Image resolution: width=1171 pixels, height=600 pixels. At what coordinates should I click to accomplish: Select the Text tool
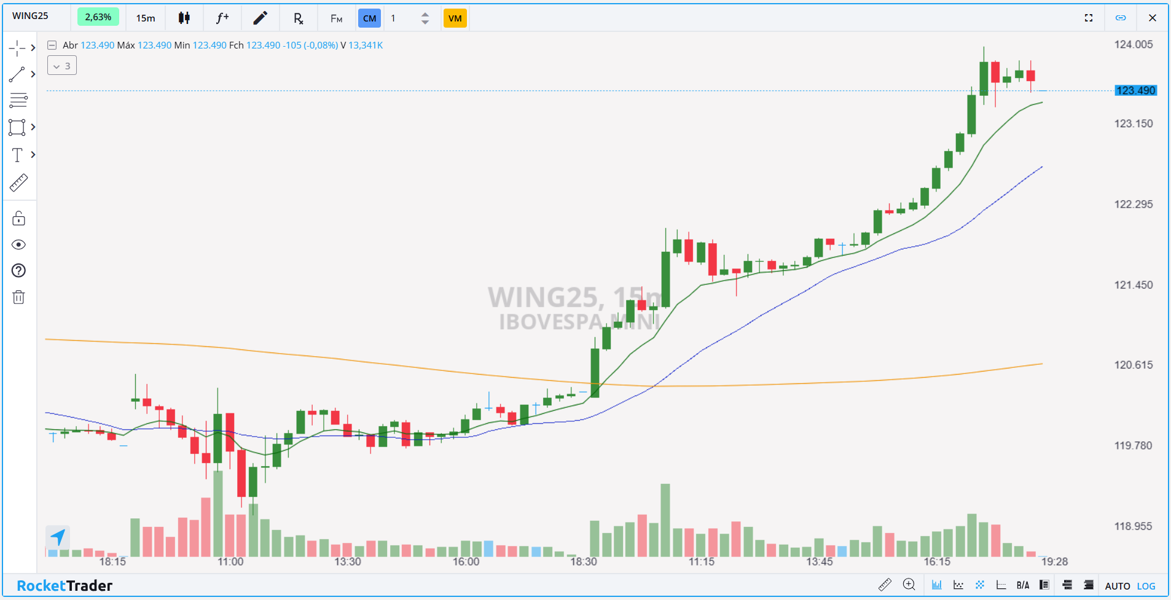pyautogui.click(x=17, y=155)
